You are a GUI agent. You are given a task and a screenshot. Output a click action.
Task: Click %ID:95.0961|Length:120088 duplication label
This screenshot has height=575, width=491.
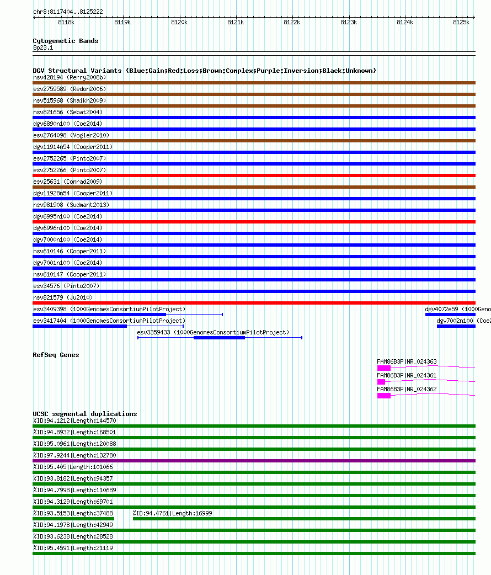tap(74, 444)
